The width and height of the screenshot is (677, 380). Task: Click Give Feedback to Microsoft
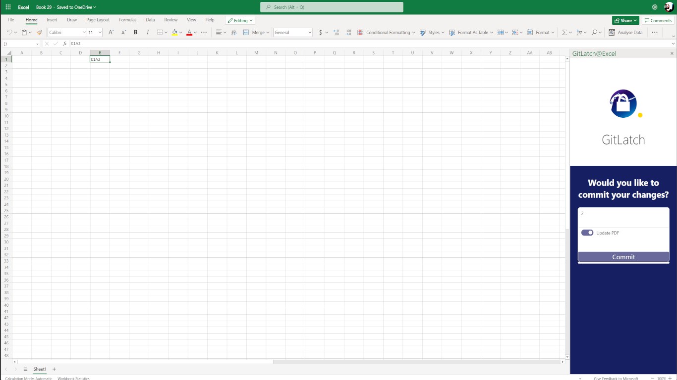pos(616,378)
